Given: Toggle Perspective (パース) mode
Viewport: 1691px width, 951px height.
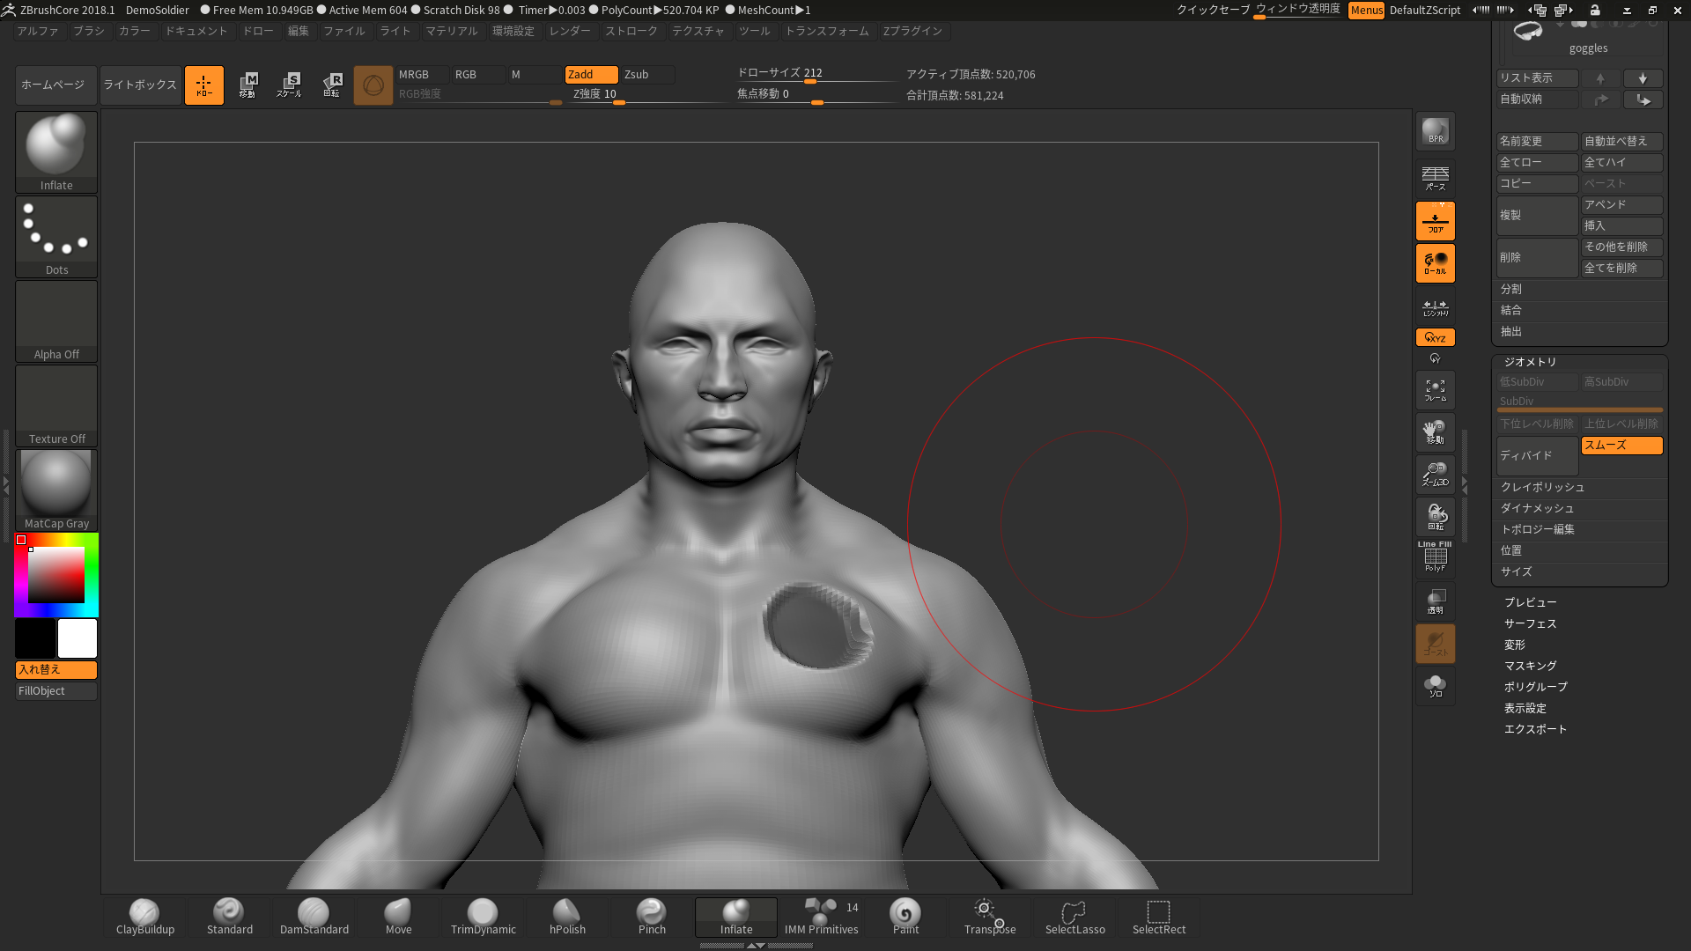Looking at the screenshot, I should coord(1436,179).
